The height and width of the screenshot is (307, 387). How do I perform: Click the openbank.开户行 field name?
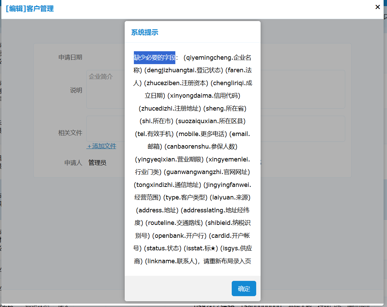[x=179, y=236]
